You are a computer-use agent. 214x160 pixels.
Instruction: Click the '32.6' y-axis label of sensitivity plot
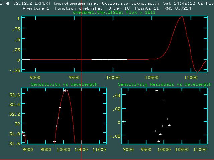coord(15,95)
